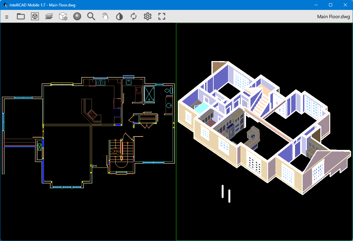Toggle the fullscreen brackets icon
This screenshot has height=241, width=353.
(162, 17)
